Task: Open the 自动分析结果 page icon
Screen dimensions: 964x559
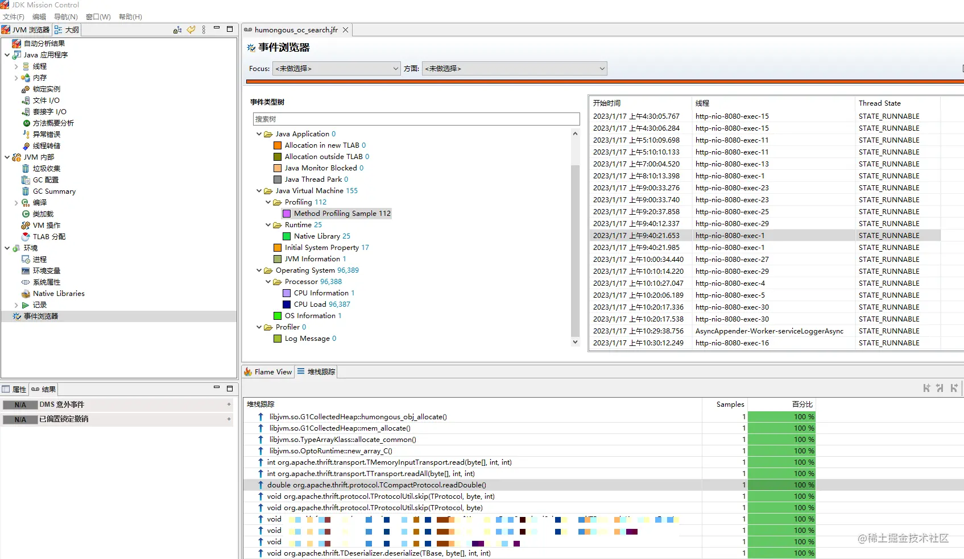Action: click(16, 44)
